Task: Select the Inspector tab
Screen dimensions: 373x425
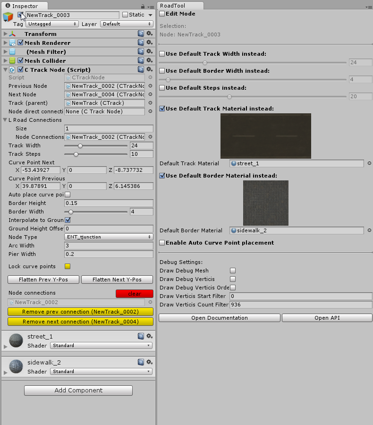Action: click(25, 6)
